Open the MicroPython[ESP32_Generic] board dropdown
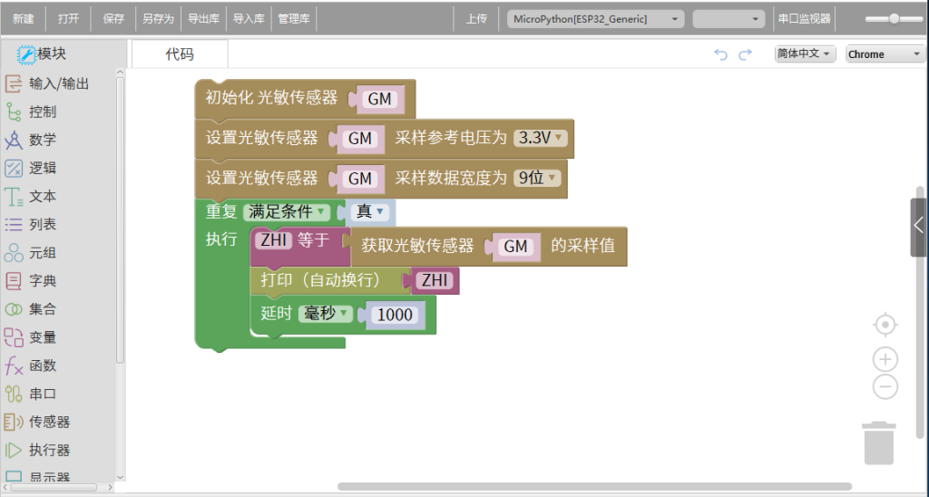 595,19
